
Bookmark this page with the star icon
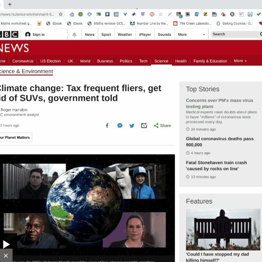pos(60,14)
